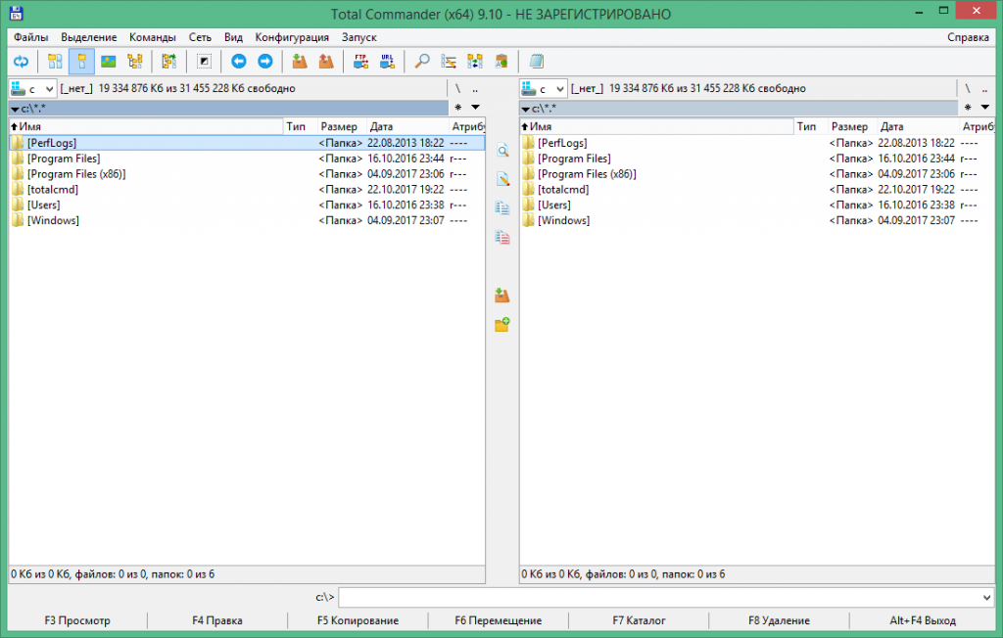Click the F8 Удаление button
The image size is (1003, 638).
tap(779, 620)
